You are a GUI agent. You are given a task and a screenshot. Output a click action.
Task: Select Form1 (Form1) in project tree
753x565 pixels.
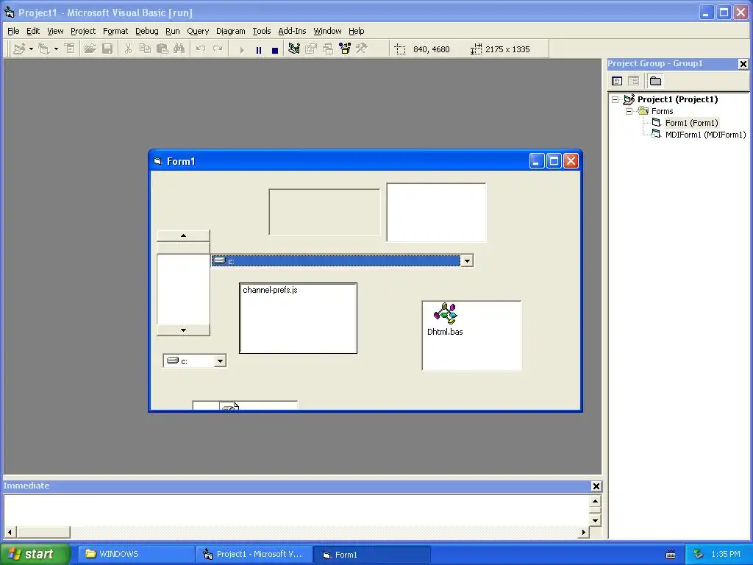click(x=691, y=123)
